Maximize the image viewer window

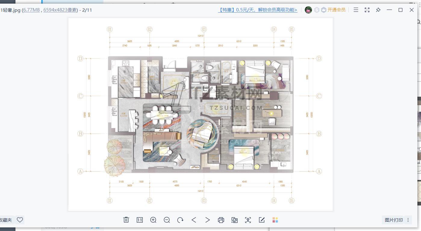click(401, 10)
